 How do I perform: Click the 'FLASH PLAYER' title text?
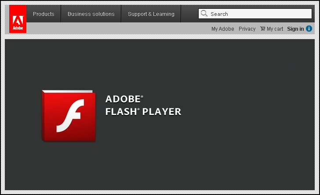pyautogui.click(x=143, y=112)
